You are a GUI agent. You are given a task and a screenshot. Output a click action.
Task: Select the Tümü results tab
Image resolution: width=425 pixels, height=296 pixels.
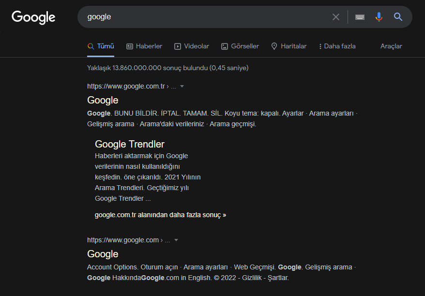(101, 46)
